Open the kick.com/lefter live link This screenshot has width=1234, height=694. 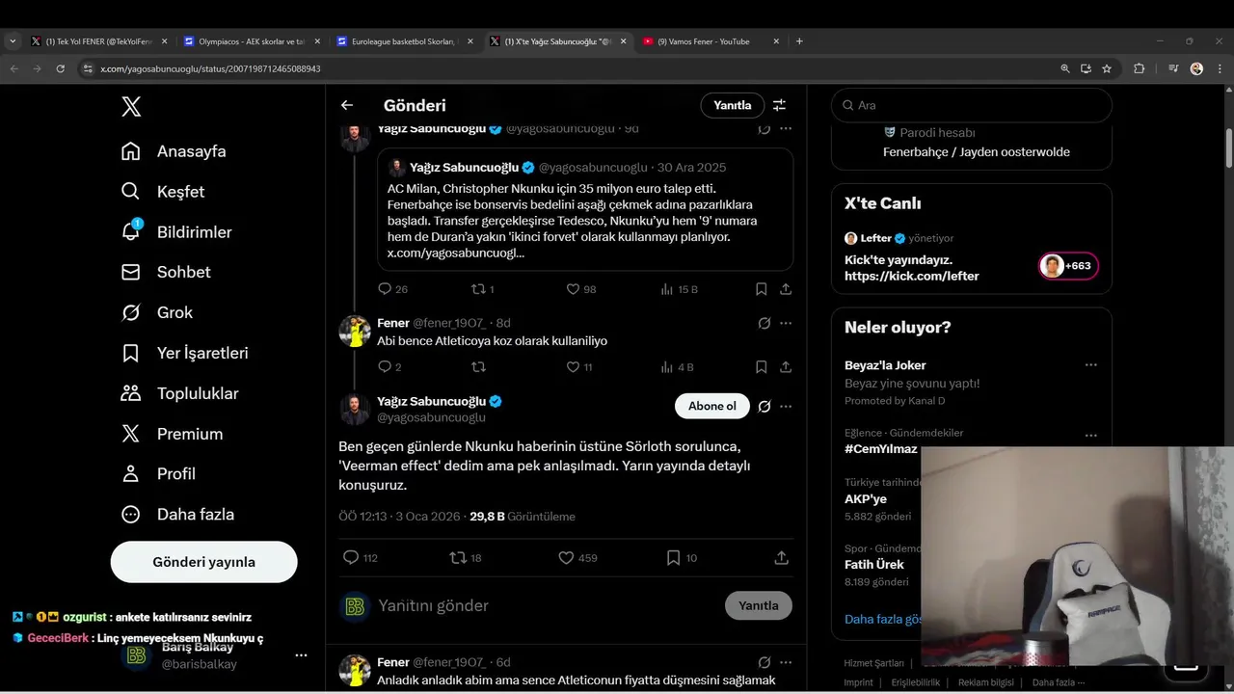(912, 277)
